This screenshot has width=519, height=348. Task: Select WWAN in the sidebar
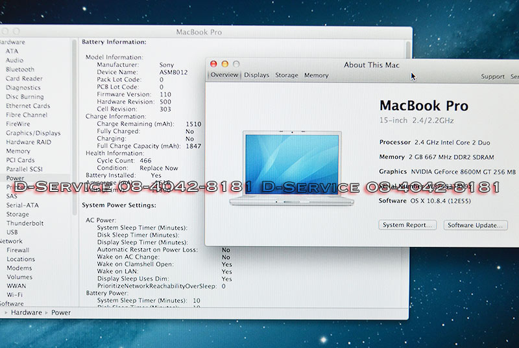pos(16,286)
